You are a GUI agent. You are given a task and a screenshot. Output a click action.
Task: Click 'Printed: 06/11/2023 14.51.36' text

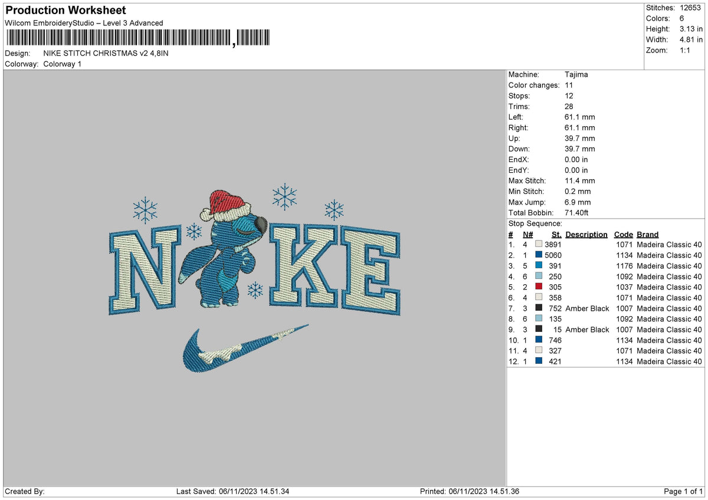(470, 491)
